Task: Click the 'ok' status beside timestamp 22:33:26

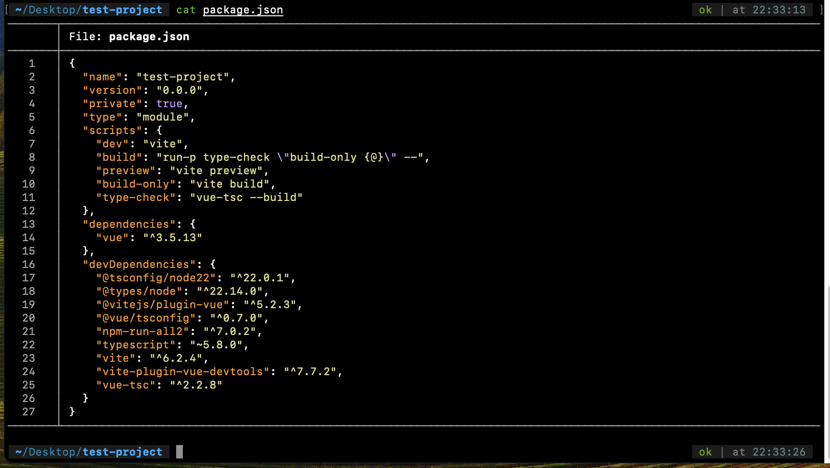Action: [705, 452]
